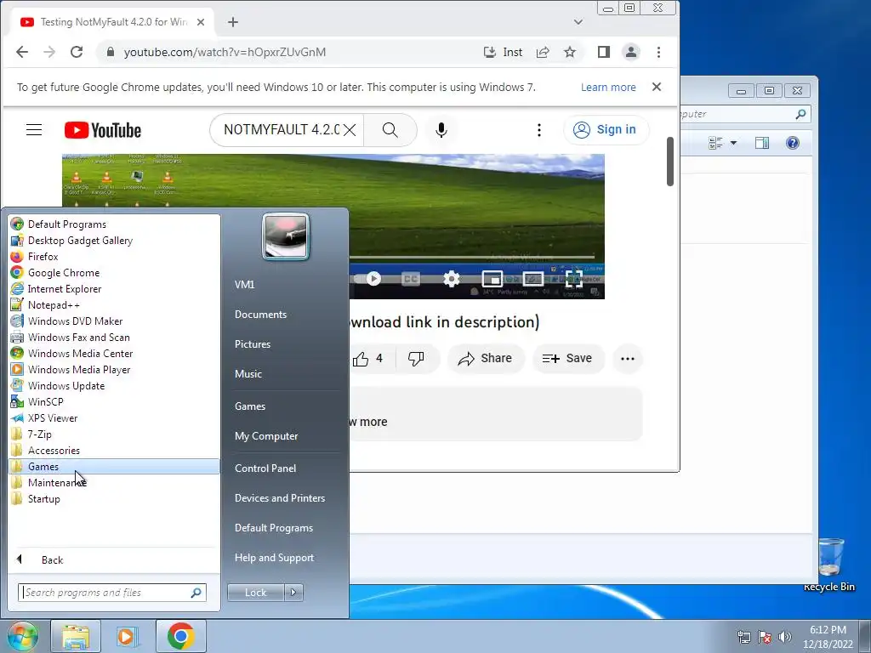Screen dimensions: 871x653
Task: Start voice search with microphone
Action: (441, 130)
